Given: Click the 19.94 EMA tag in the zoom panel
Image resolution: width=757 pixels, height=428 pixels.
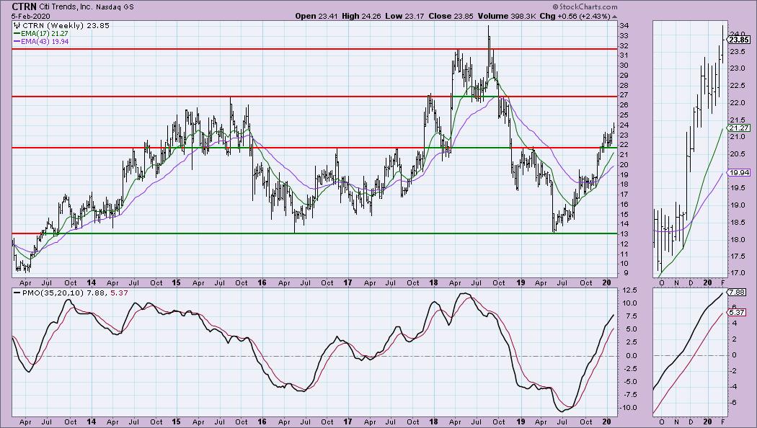Looking at the screenshot, I should click(x=740, y=172).
